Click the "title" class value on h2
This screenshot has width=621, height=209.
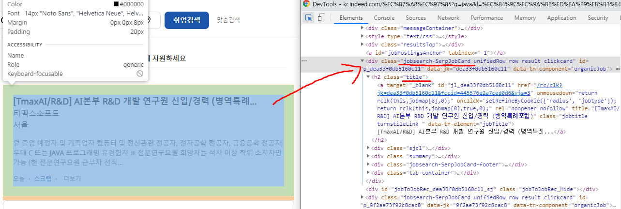(413, 77)
